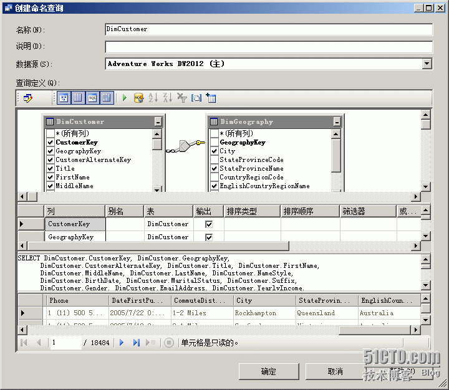449x390 pixels.
Task: Go to previous record in navigator
Action: [x=39, y=342]
